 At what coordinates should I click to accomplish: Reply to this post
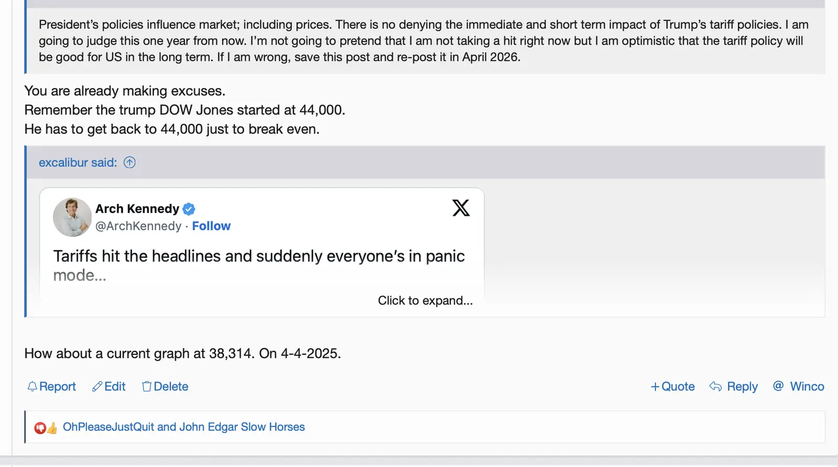(733, 387)
